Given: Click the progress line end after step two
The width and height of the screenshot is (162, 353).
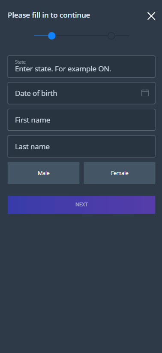Looking at the screenshot, I should pyautogui.click(x=122, y=36).
